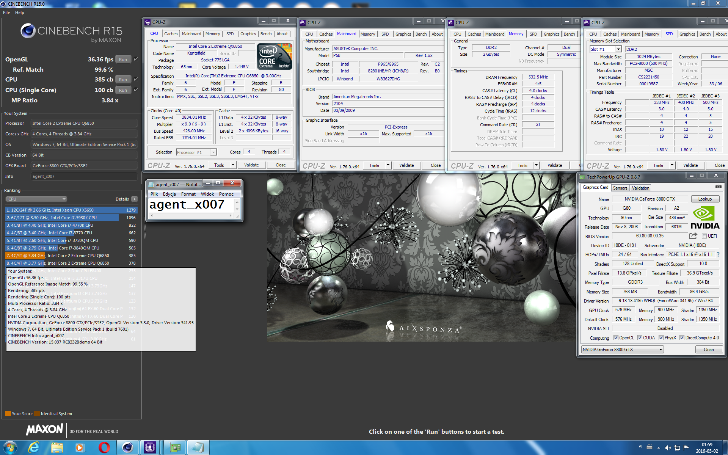Viewport: 728px width, 455px height.
Task: Click Validate in the CPU-Z Mainboard window
Action: point(406,166)
